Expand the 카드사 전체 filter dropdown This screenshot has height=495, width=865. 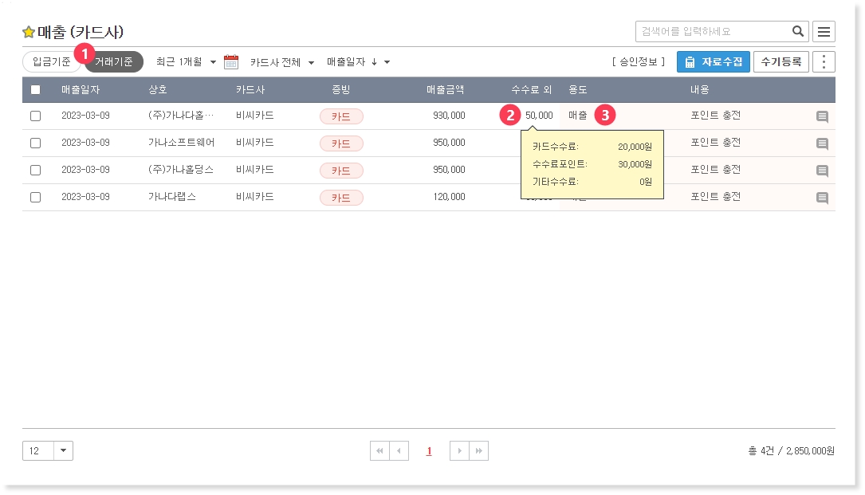pos(281,62)
